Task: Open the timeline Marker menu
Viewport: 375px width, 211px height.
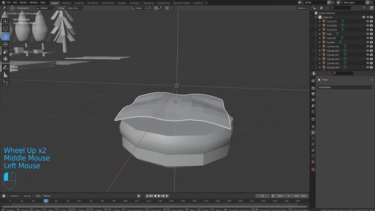Action: click(x=47, y=196)
